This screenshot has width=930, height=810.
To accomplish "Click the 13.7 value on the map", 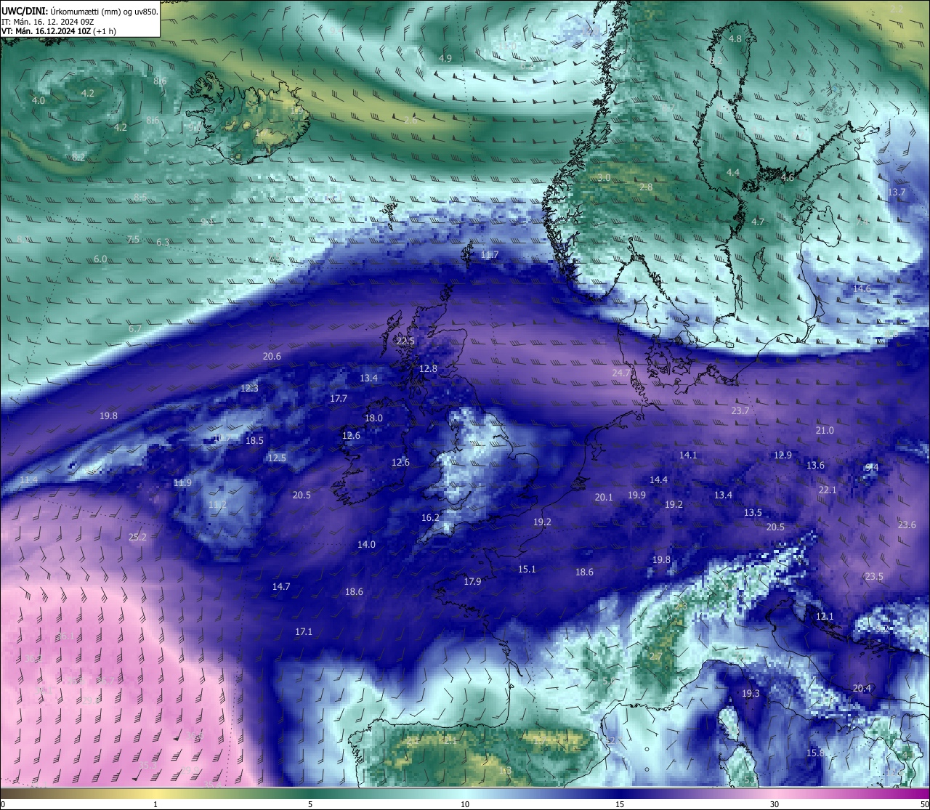I will [x=897, y=193].
